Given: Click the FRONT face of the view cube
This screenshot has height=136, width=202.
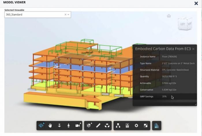Looking at the screenshot, I should (190, 24).
